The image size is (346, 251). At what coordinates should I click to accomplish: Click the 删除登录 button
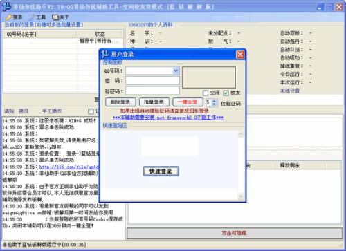[121, 102]
